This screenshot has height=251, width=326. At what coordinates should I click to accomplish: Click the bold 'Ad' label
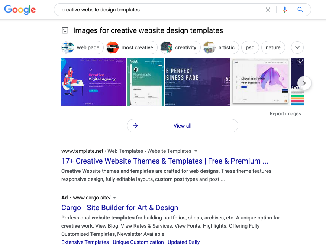(x=64, y=198)
